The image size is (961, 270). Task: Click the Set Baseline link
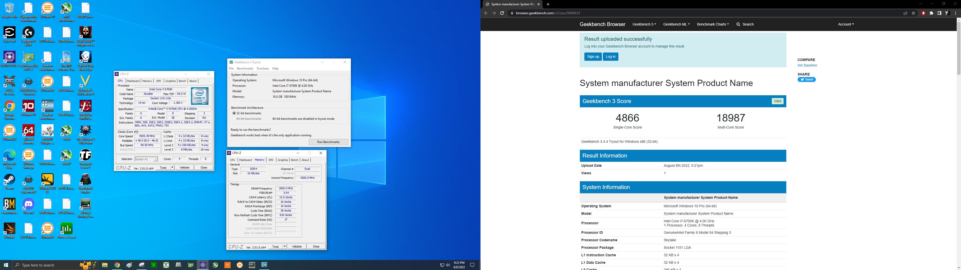[807, 66]
